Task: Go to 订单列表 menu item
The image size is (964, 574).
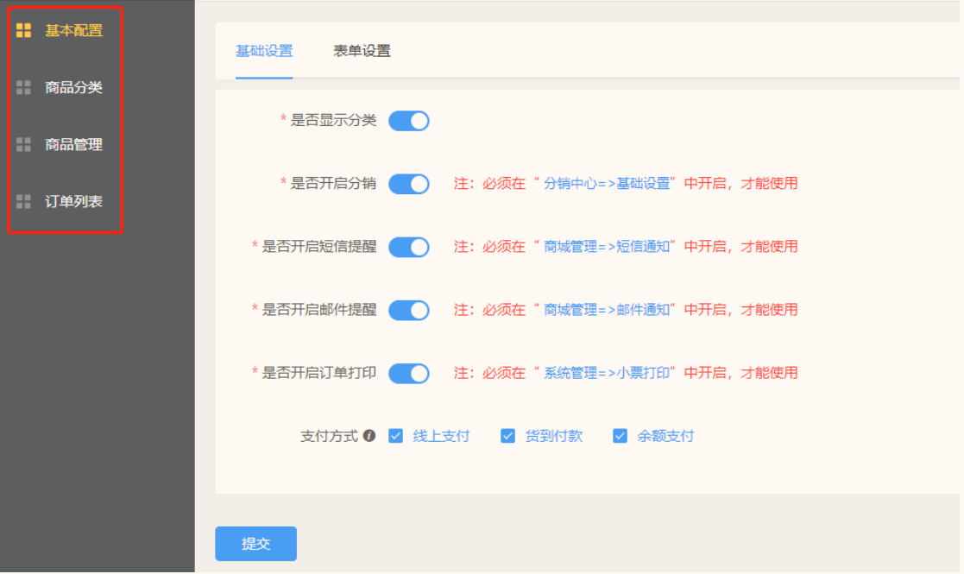Action: (74, 201)
